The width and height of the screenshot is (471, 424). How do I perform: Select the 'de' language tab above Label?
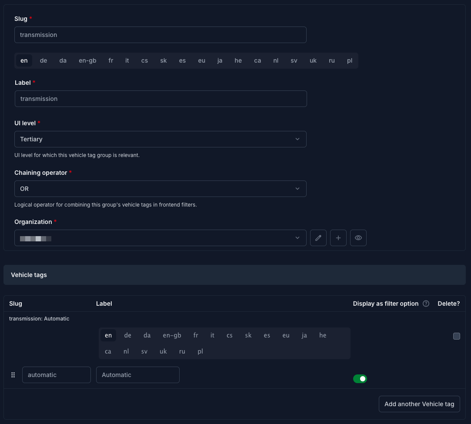(x=43, y=60)
